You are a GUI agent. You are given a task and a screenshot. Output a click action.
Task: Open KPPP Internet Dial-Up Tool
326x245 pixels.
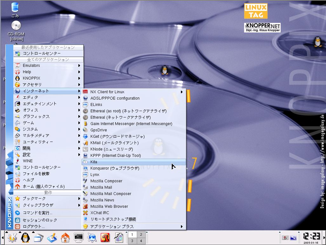pyautogui.click(x=134, y=155)
